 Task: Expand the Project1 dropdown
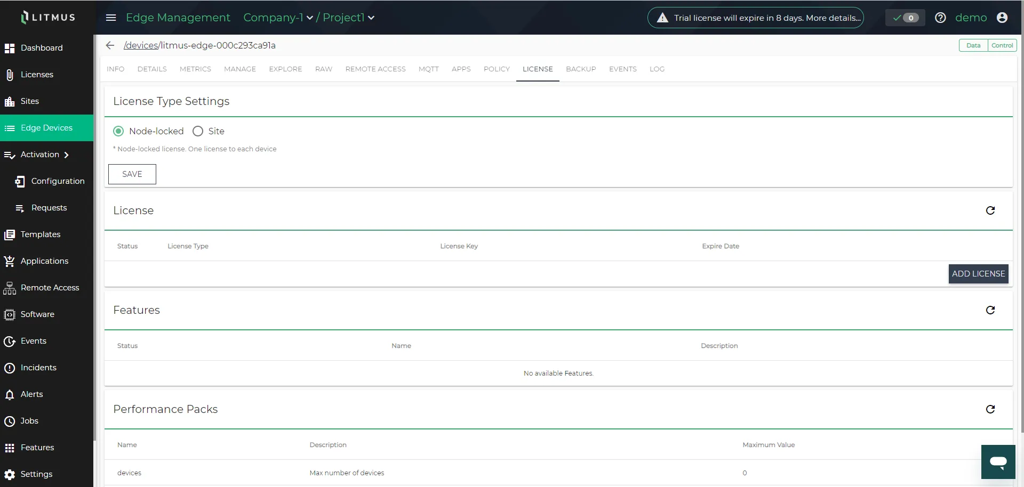(x=348, y=18)
